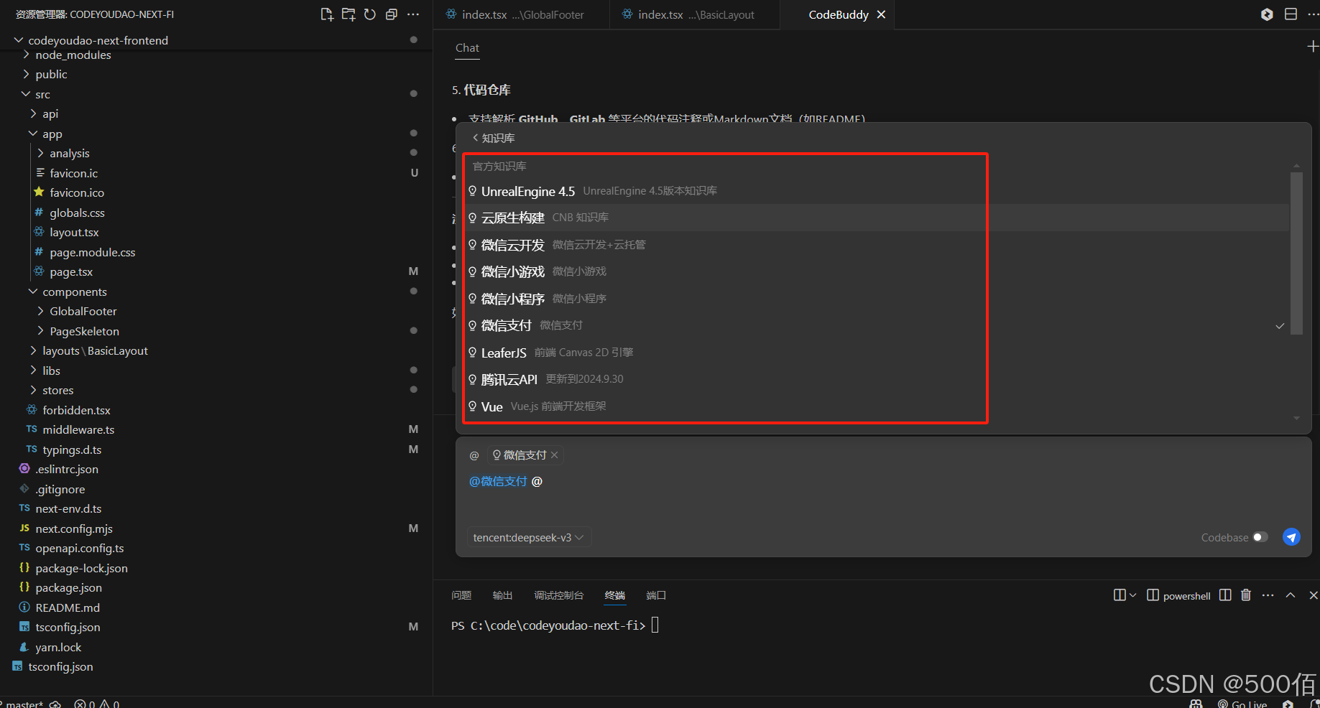Switch to index.tsx BasicLayout tab
This screenshot has width=1320, height=708.
click(695, 14)
